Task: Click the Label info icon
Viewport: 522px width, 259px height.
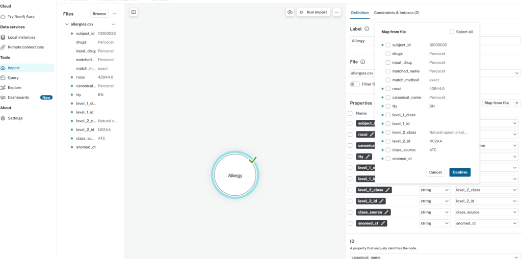Action: (367, 29)
